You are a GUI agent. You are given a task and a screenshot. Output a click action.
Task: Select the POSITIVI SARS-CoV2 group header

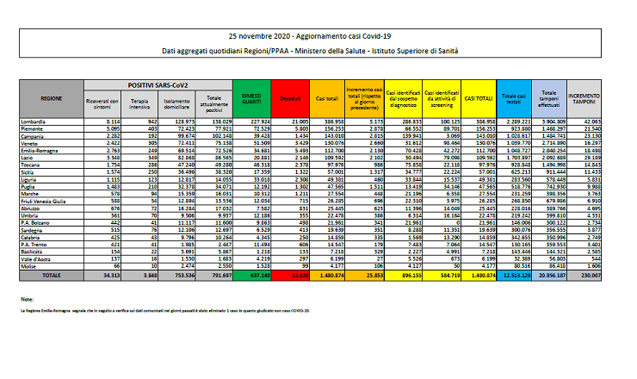tap(158, 85)
